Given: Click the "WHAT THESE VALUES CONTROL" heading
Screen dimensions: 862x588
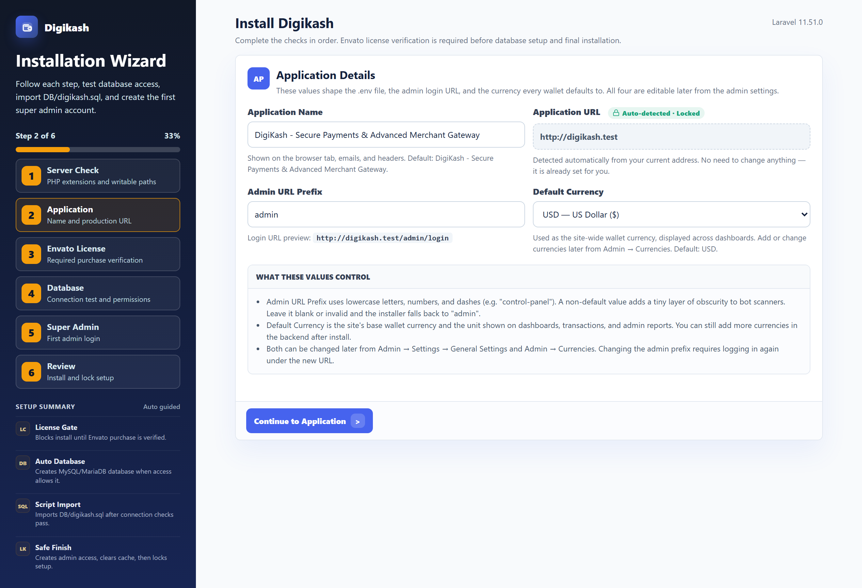Looking at the screenshot, I should pyautogui.click(x=313, y=277).
